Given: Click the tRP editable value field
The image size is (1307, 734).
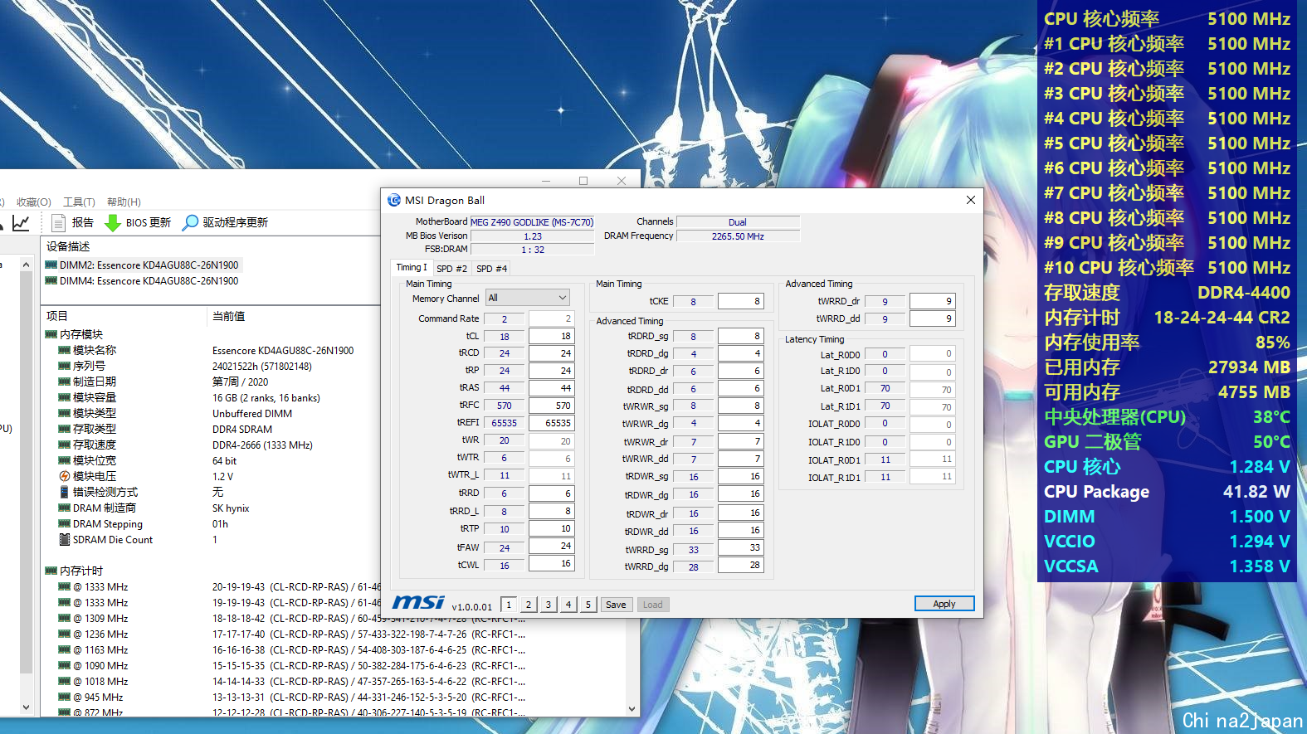Looking at the screenshot, I should tap(551, 371).
